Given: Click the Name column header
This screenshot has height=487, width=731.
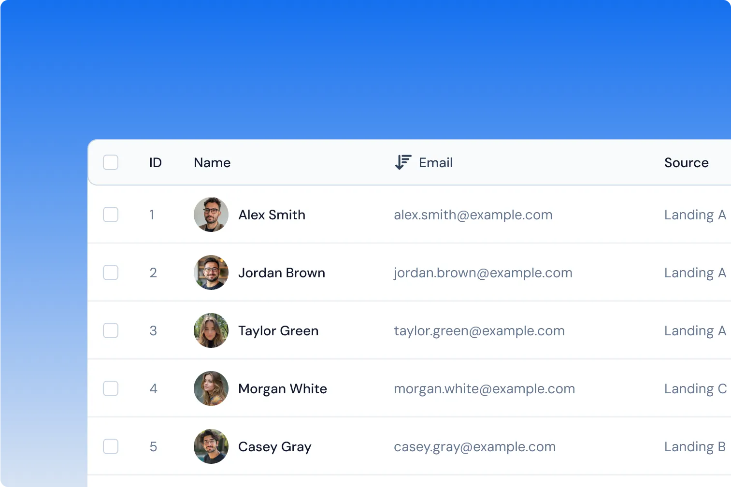Looking at the screenshot, I should 212,163.
